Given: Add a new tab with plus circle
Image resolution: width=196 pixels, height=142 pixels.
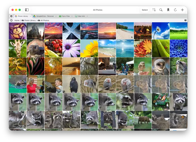Looking at the screenshot, I should tap(11, 16).
